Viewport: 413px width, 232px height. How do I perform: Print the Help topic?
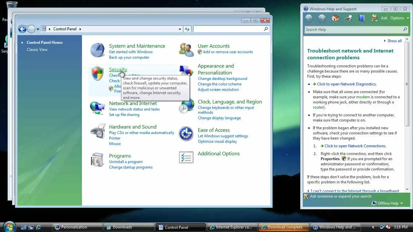348,18
